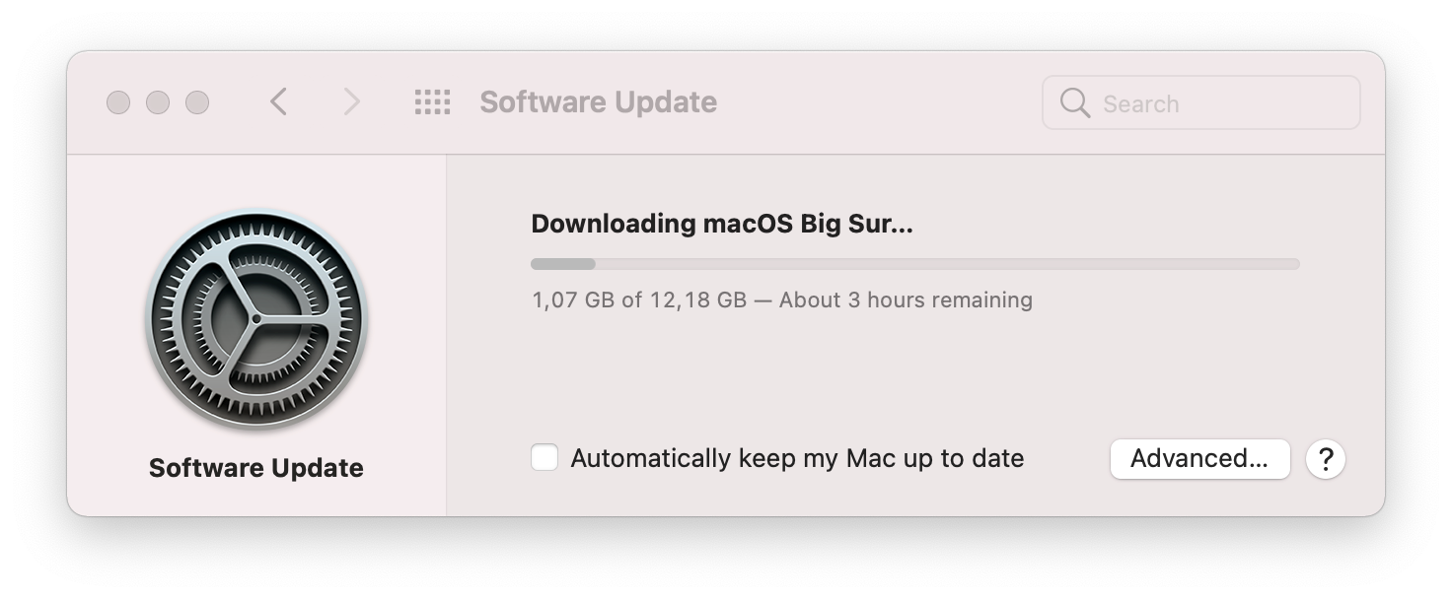The image size is (1452, 599).
Task: Click the 'Downloading macOS Big Sur...' heading
Action: 722,224
